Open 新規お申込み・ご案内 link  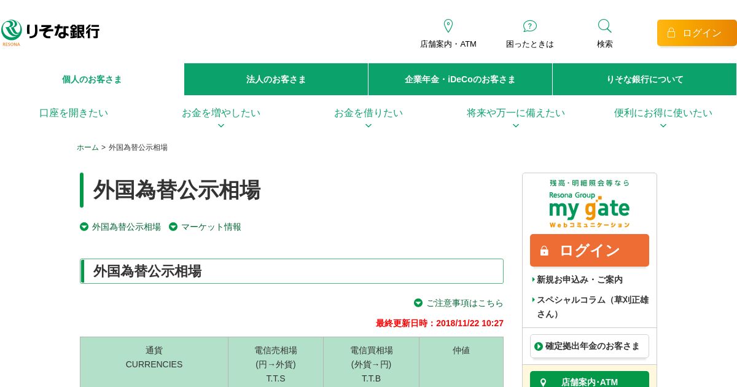[x=580, y=279]
